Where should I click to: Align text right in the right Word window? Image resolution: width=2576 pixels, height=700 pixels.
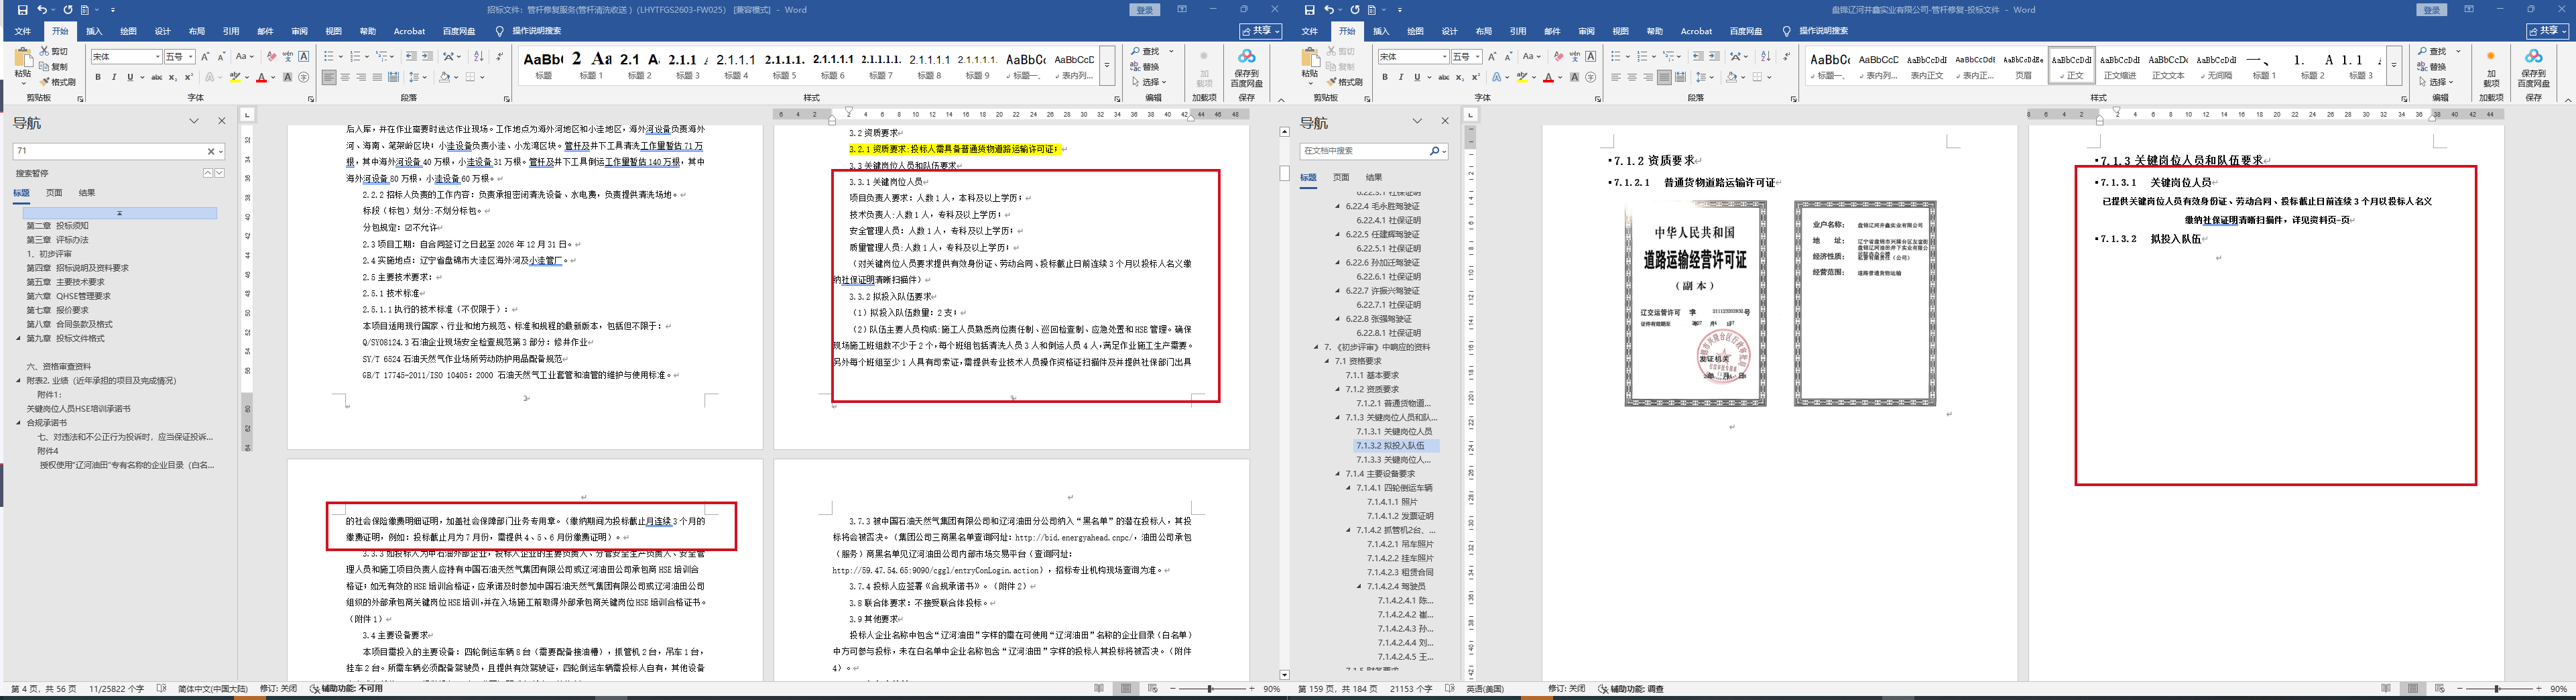[1648, 77]
